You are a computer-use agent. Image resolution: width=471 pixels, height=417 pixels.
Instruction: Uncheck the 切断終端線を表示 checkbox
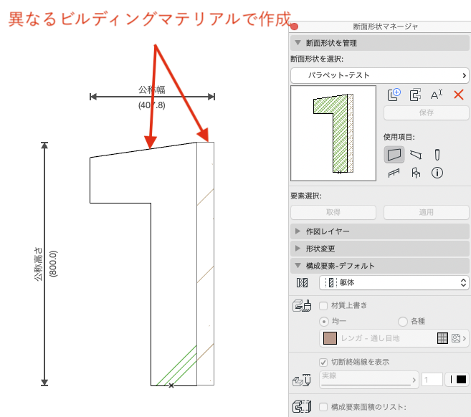click(323, 362)
